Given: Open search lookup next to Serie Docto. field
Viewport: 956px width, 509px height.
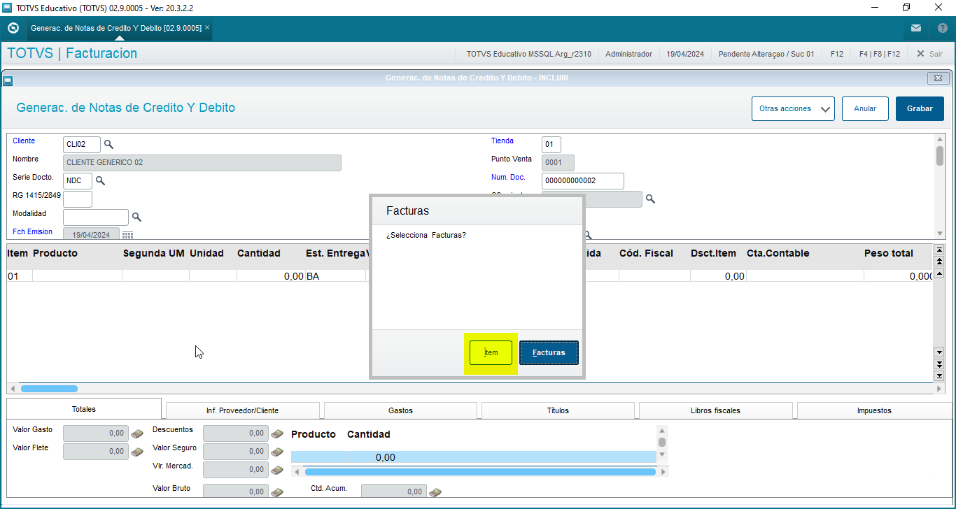Looking at the screenshot, I should [100, 180].
